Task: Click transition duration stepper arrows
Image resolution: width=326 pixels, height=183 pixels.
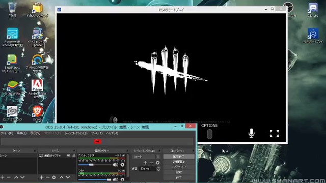Action: [158, 169]
